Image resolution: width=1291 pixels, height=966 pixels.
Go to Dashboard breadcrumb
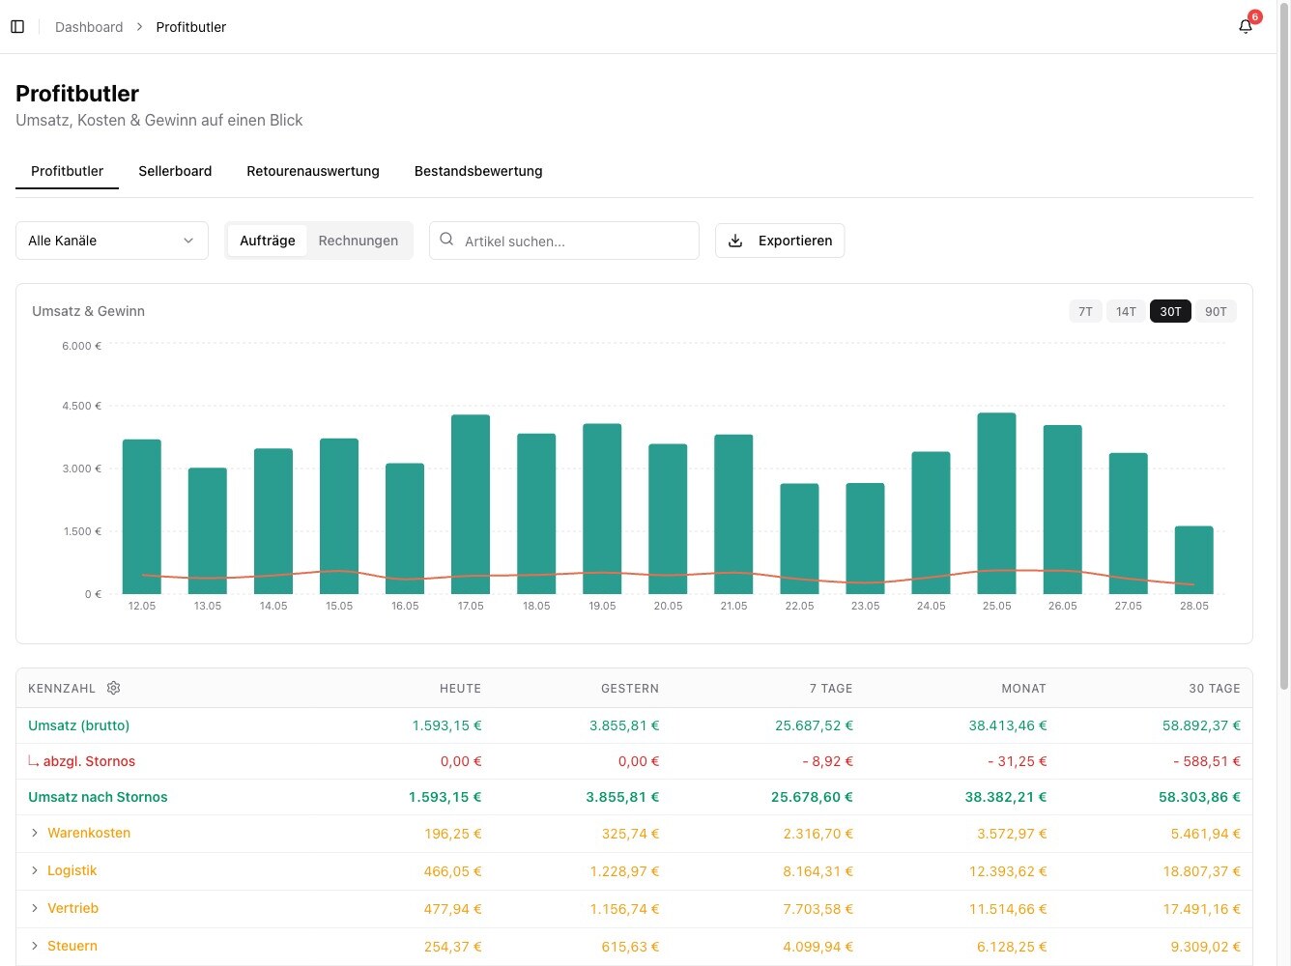89,27
